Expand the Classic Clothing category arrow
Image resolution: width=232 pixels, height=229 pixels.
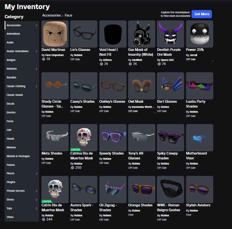click(x=36, y=86)
